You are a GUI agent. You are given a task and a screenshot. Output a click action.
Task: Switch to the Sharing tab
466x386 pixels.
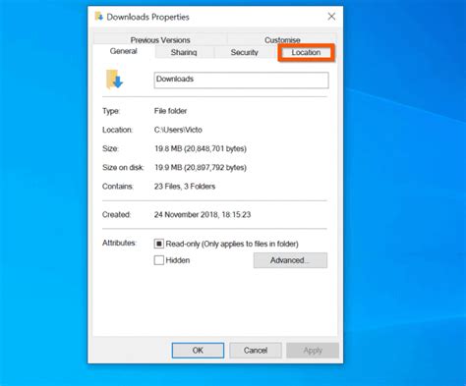coord(184,52)
